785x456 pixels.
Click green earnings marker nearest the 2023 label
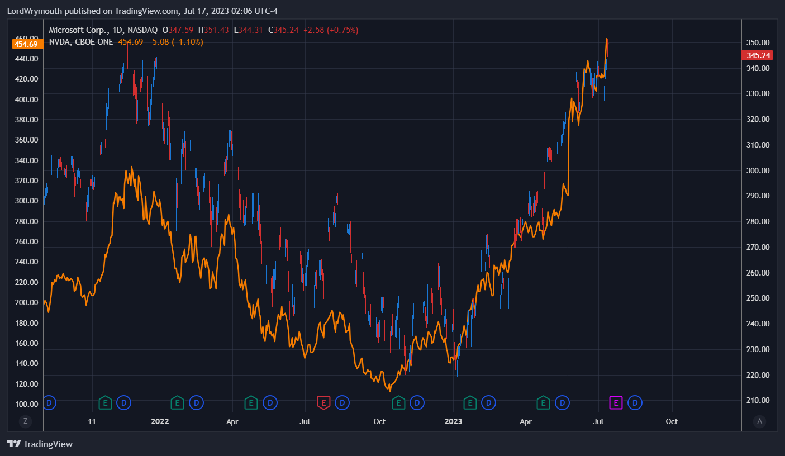tap(470, 402)
